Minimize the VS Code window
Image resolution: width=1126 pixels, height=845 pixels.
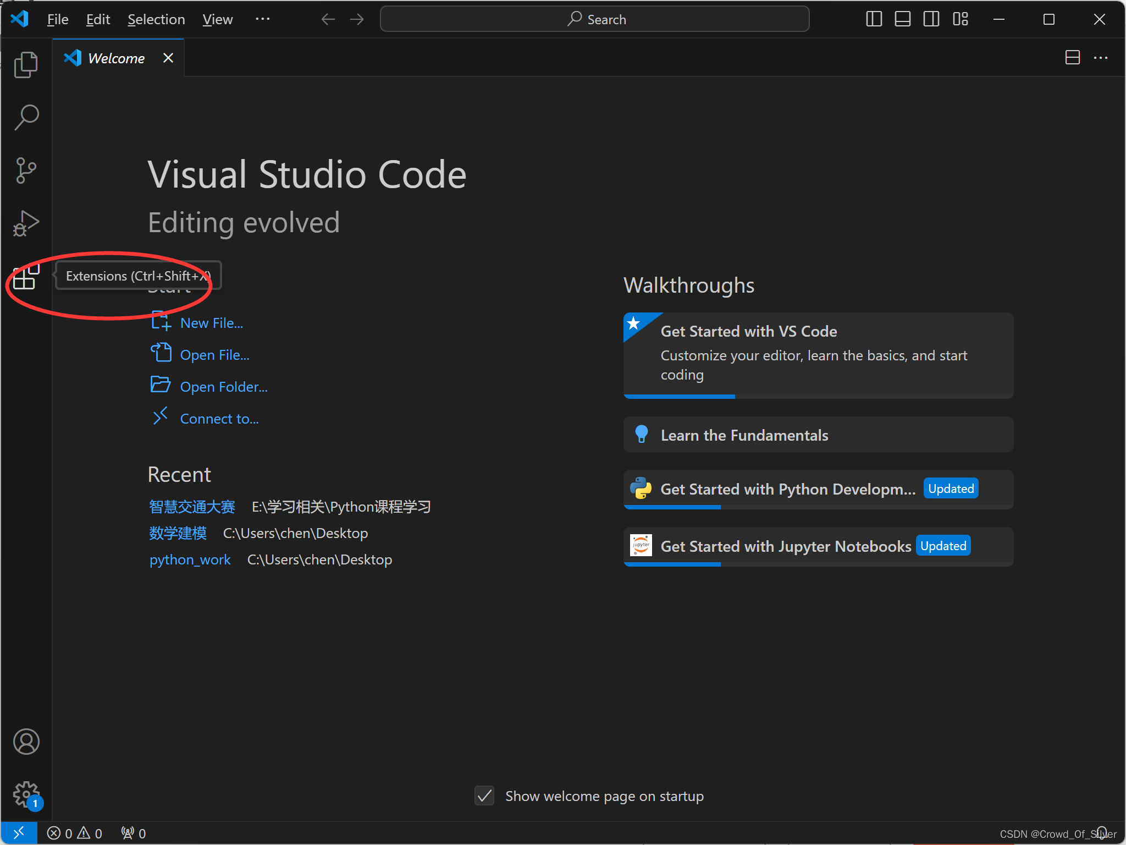(999, 19)
